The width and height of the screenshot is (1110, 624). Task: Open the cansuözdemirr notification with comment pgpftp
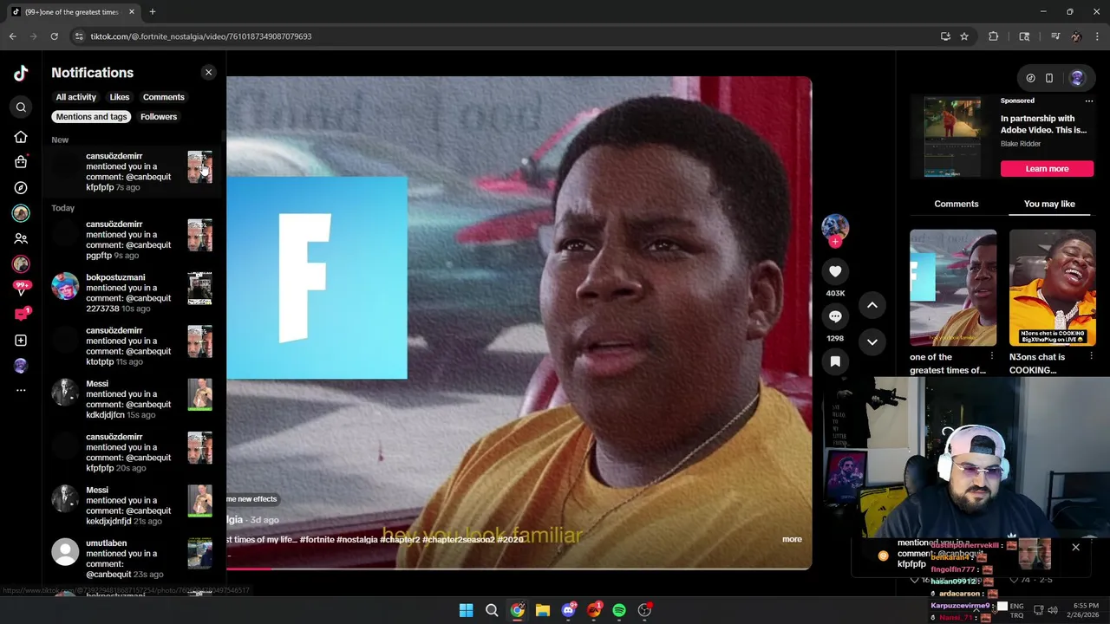pyautogui.click(x=132, y=240)
